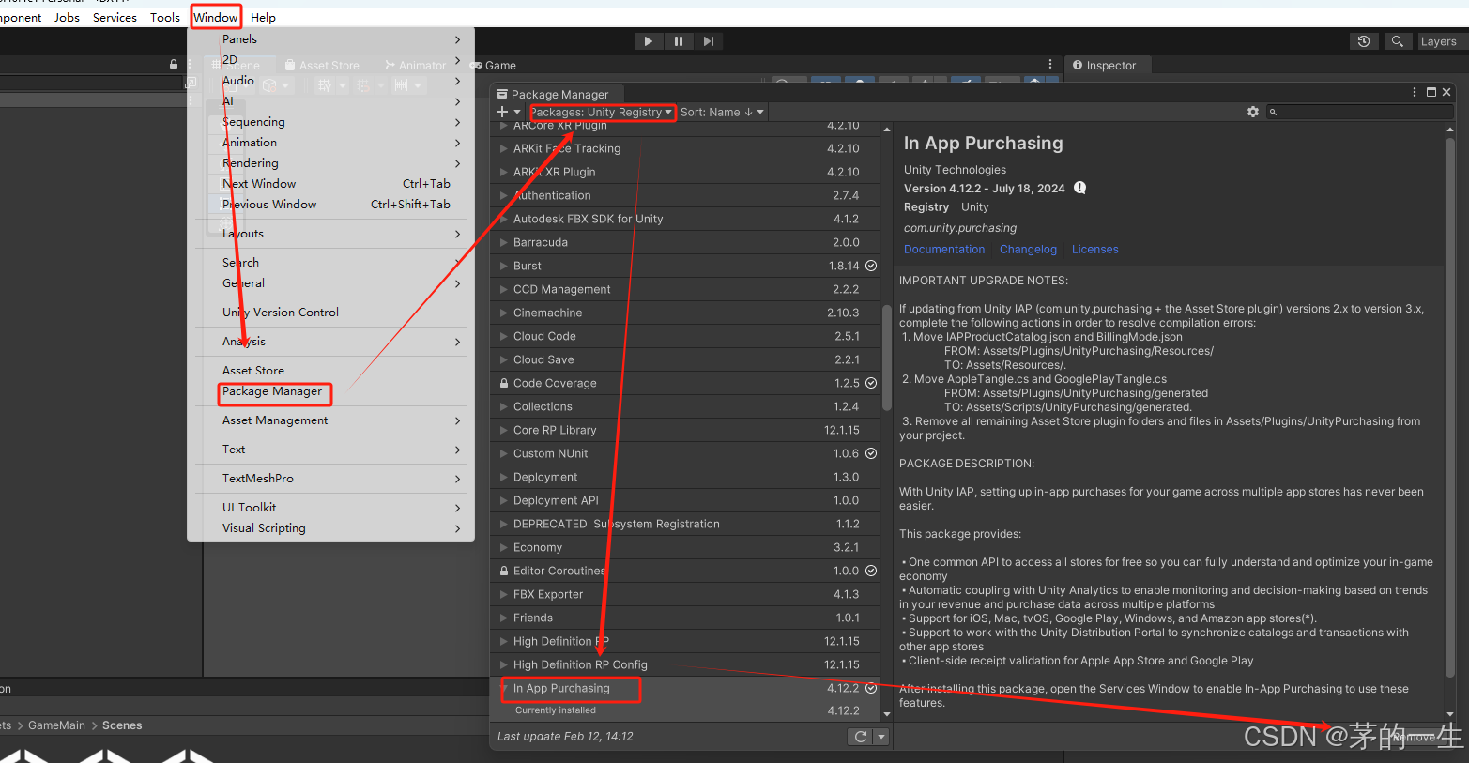Click the Step frame button
Viewport: 1469px width, 763px height.
pyautogui.click(x=709, y=41)
